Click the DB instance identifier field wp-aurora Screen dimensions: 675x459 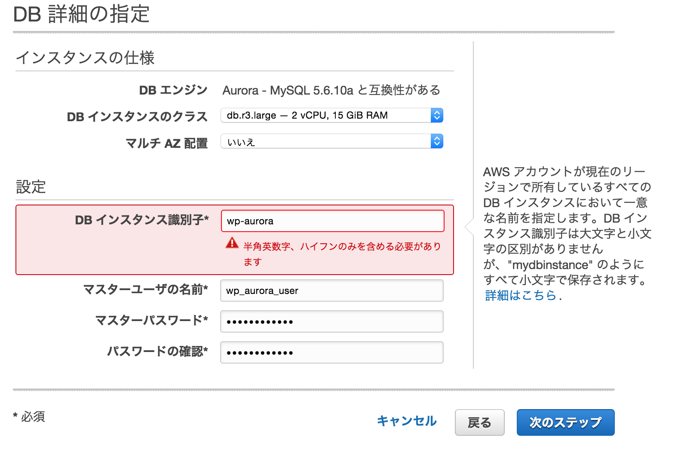(332, 221)
